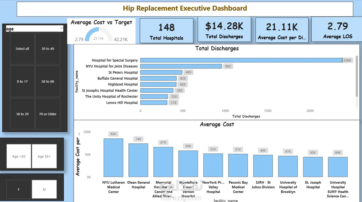Select the Buffalo General Hospital bar
The image size is (362, 202).
coord(158,78)
